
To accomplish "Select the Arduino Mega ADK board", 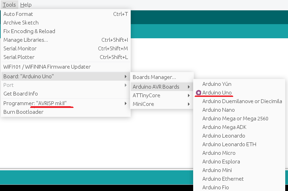I will (239, 127).
